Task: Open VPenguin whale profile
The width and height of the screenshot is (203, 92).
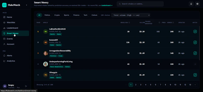Action: tap(53, 72)
